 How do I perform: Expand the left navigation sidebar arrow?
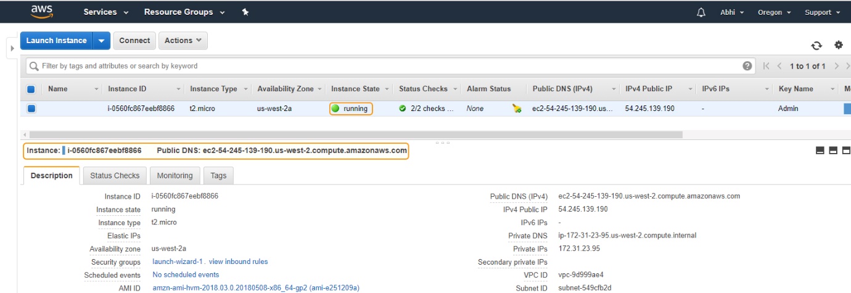(x=12, y=47)
